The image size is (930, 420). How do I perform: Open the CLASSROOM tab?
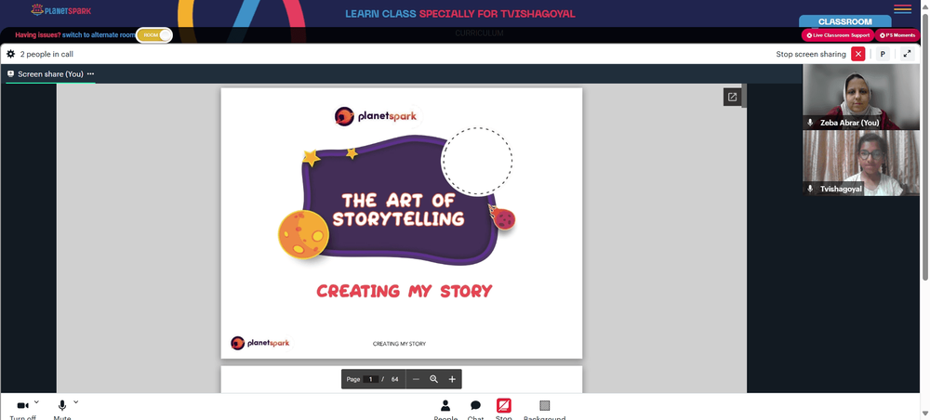click(844, 22)
